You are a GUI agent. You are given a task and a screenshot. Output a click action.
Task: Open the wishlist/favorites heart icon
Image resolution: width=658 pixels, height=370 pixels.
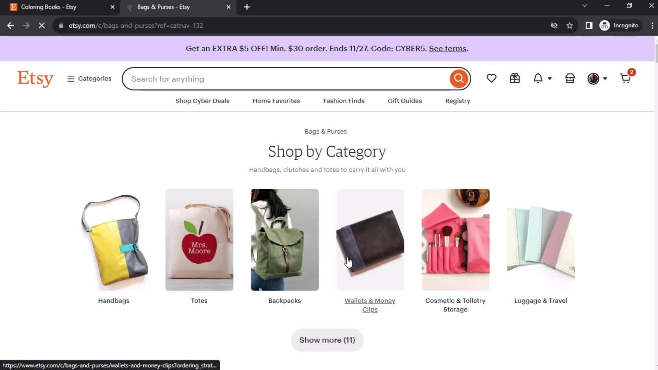[x=492, y=78]
